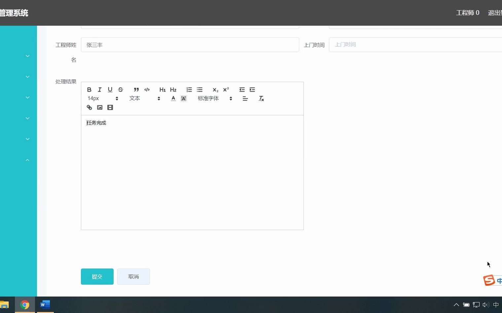Open the network status tray icon
Screen dimensions: 502x313
(x=476, y=305)
